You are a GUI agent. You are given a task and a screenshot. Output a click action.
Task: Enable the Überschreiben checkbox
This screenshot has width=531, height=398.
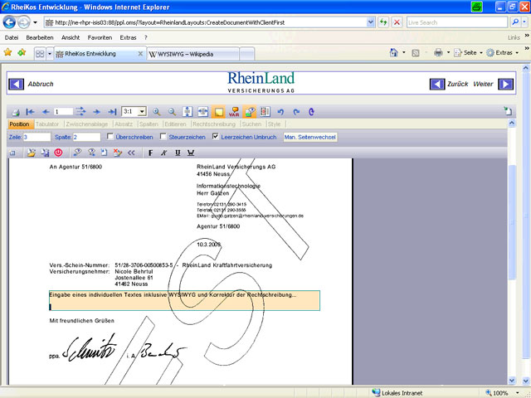(x=110, y=136)
